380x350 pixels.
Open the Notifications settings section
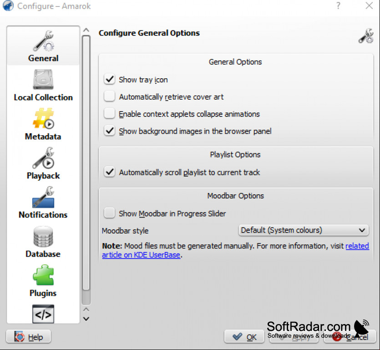[43, 203]
